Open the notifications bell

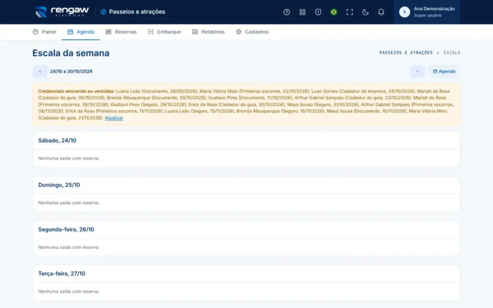click(x=381, y=12)
